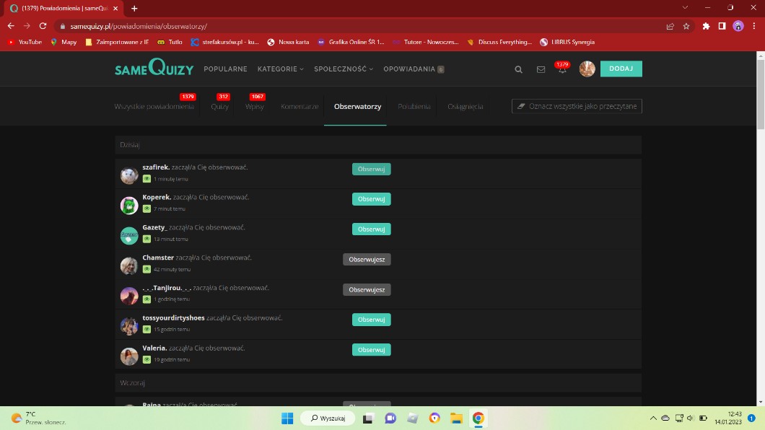Open the site search magnifier icon
Screen dimensions: 765x430
518,69
